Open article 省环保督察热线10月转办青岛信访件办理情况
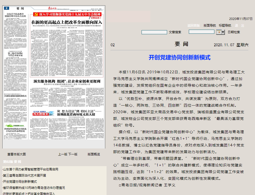255x195 pixels. tap(34, 188)
